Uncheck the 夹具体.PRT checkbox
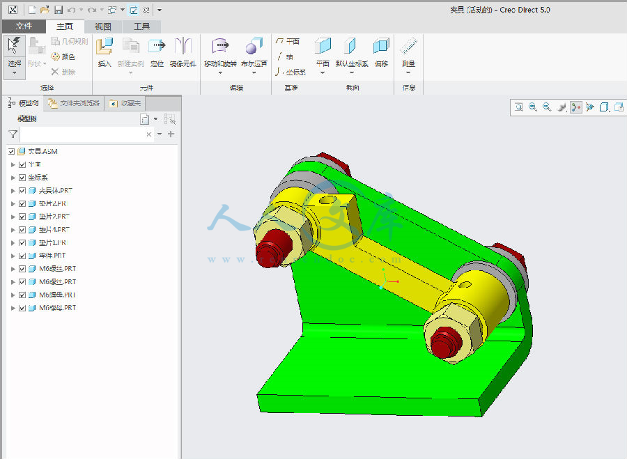The image size is (627, 459). pyautogui.click(x=22, y=191)
